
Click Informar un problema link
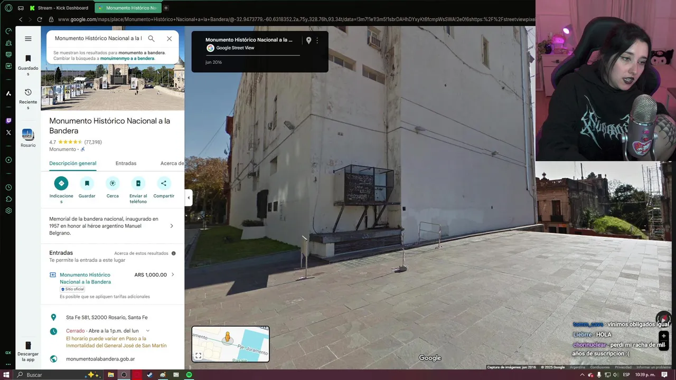coord(653,367)
